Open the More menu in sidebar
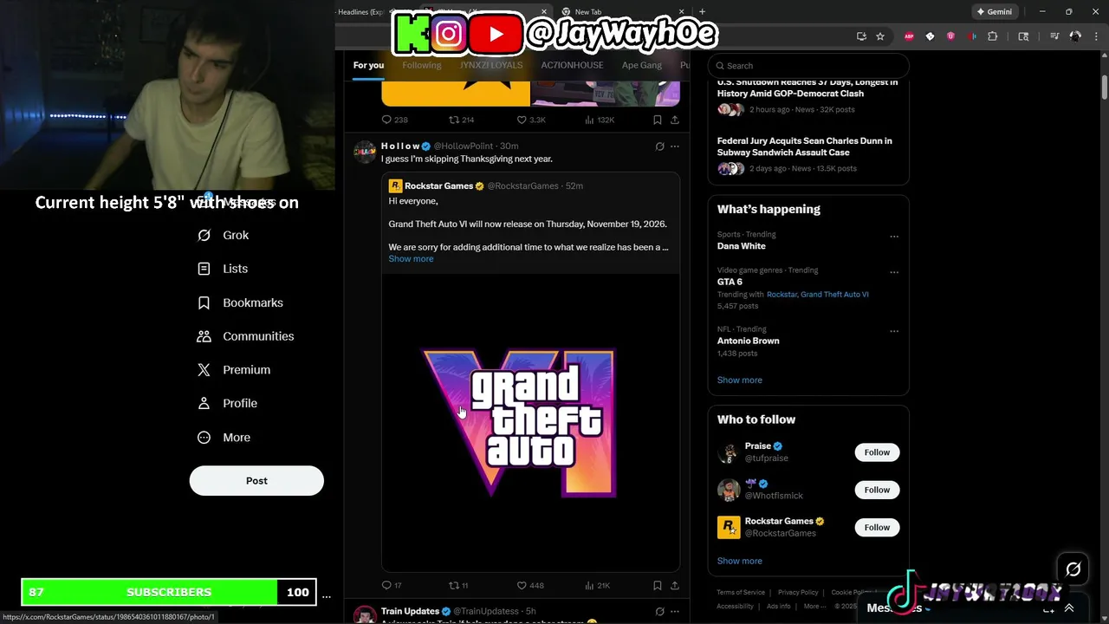 [224, 438]
